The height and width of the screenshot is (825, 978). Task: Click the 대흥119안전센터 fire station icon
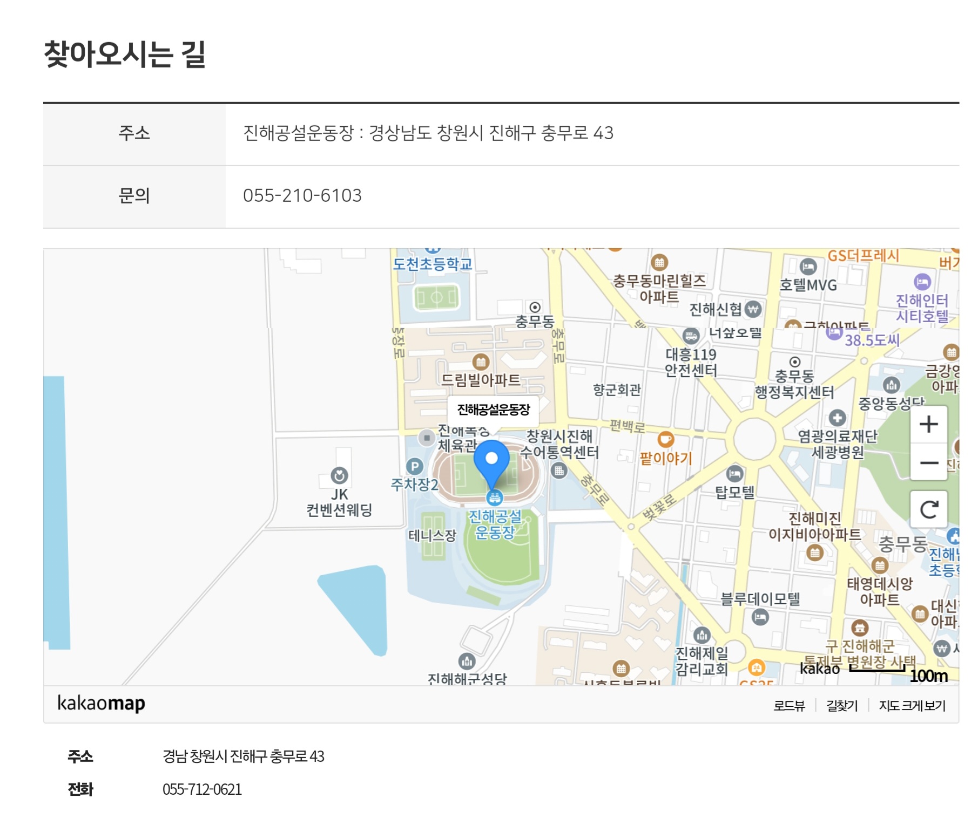[690, 336]
